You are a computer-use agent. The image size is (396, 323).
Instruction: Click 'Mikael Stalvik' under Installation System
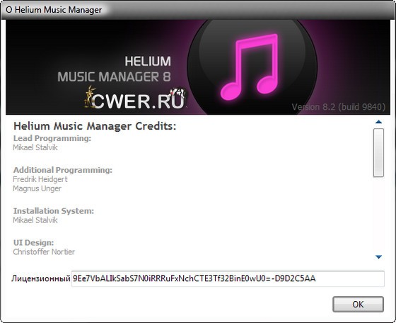tap(35, 220)
